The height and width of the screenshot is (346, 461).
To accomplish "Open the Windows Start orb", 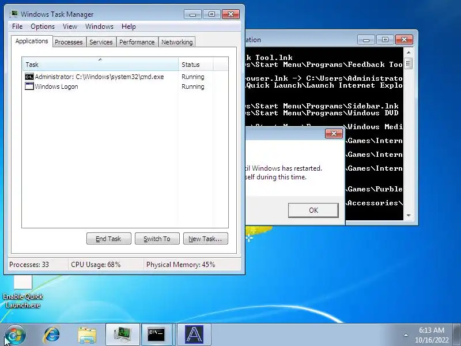I will pos(15,335).
